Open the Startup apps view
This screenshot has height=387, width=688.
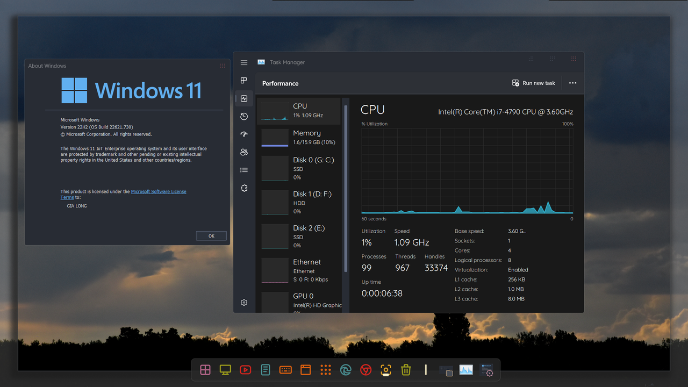(x=243, y=134)
